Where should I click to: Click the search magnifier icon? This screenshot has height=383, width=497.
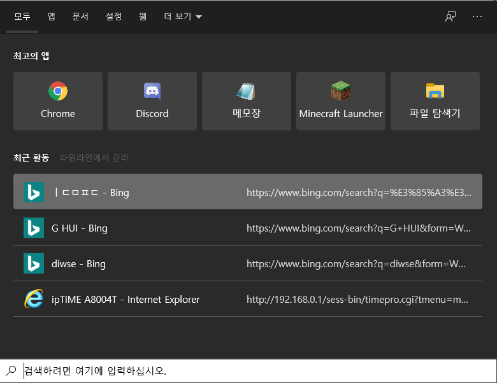11,370
